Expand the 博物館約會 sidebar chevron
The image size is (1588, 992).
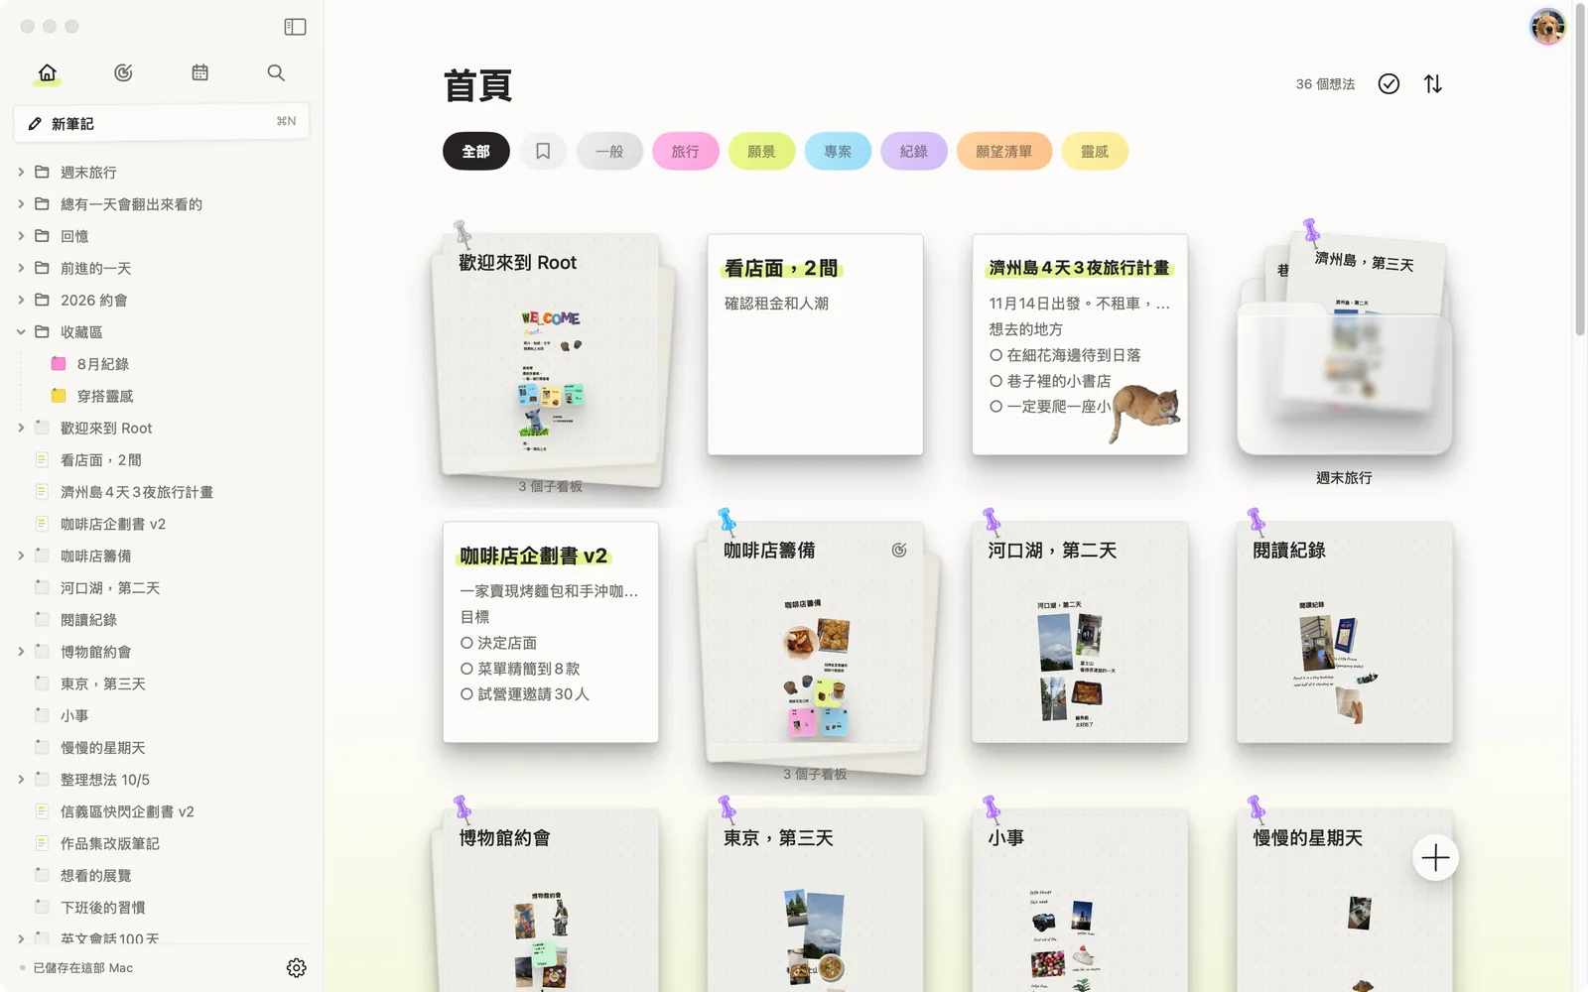(21, 652)
